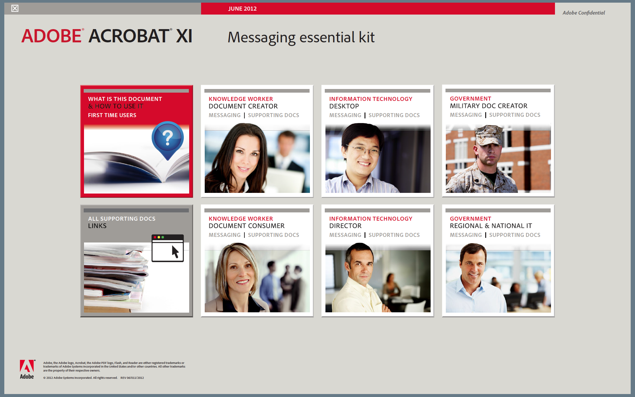Screen dimensions: 635x397
Task: Click the 'JUNE 2012' red banner text
Action: click(242, 9)
